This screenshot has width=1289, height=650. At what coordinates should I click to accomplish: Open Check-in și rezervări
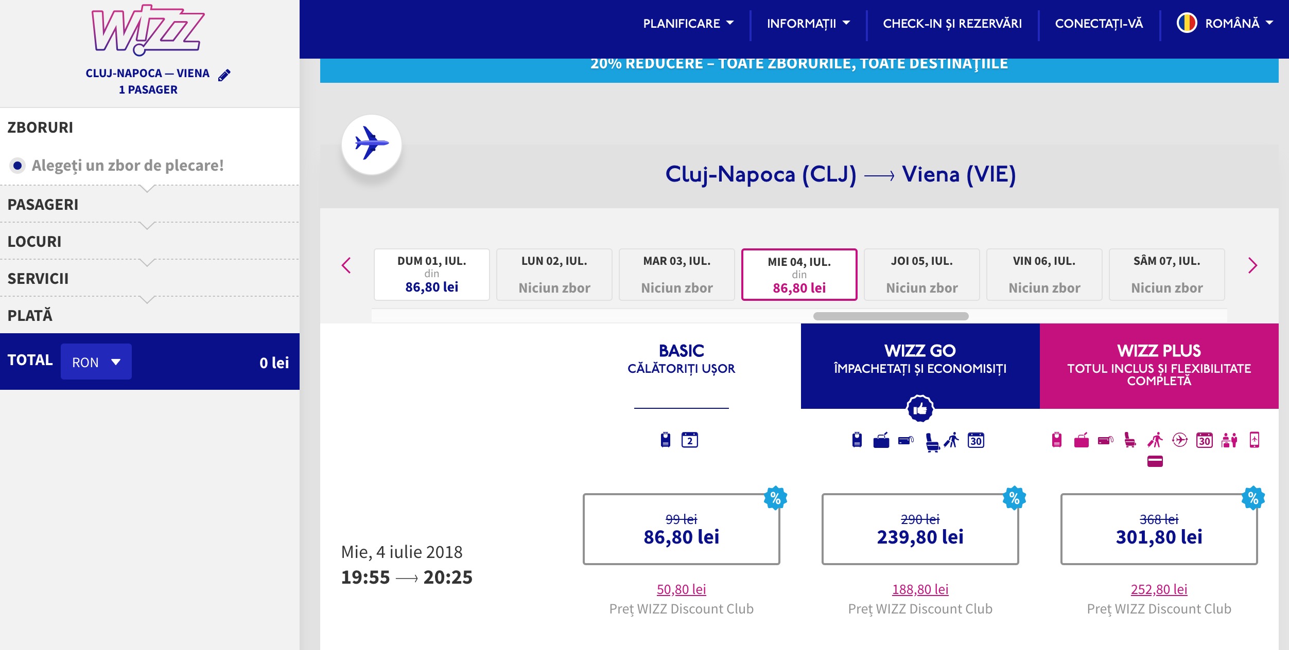[x=952, y=24]
